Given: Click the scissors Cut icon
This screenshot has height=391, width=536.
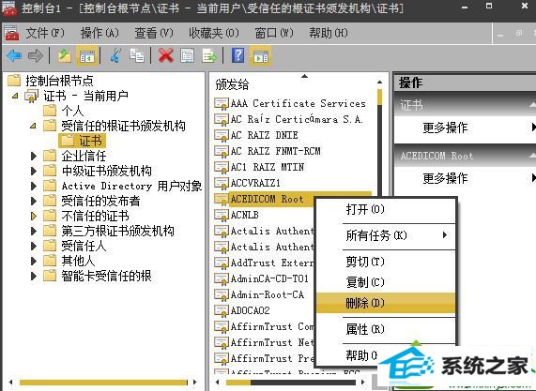Looking at the screenshot, I should pyautogui.click(x=116, y=55).
